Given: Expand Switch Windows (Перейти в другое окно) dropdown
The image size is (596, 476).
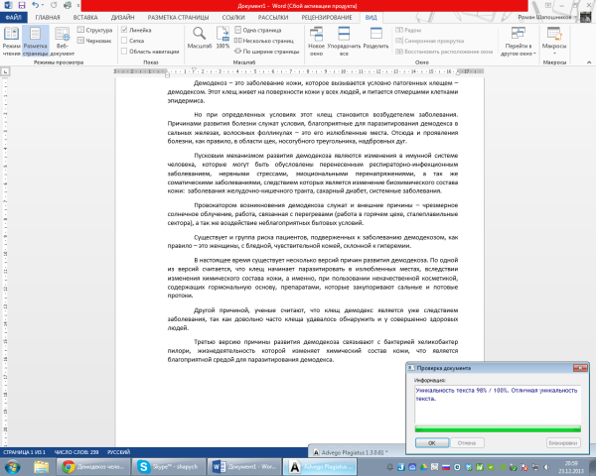Looking at the screenshot, I should click(x=519, y=41).
